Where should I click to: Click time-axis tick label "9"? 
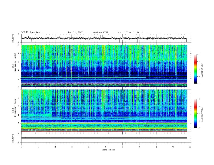173,147
